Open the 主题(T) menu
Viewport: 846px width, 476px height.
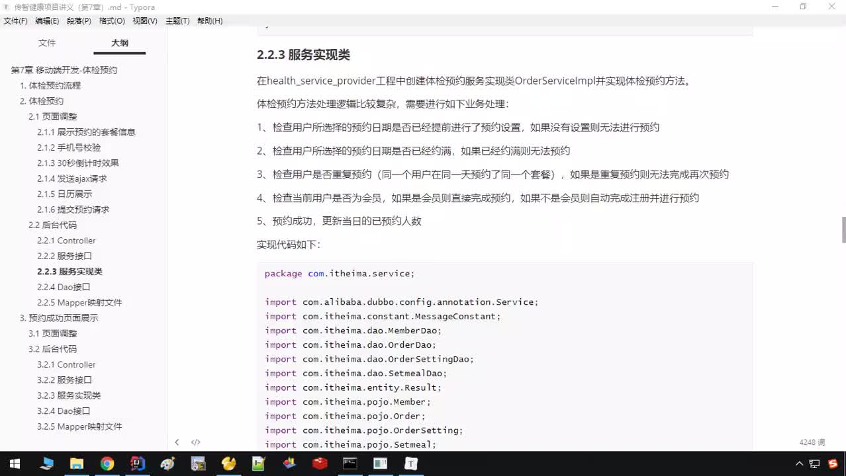click(177, 21)
